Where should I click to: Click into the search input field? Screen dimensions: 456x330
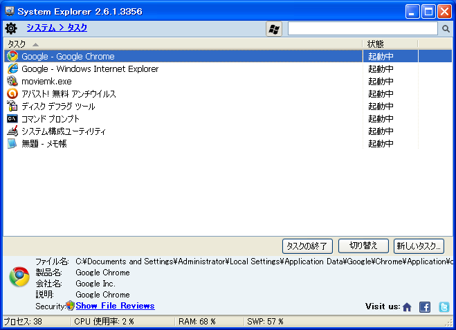pos(363,28)
